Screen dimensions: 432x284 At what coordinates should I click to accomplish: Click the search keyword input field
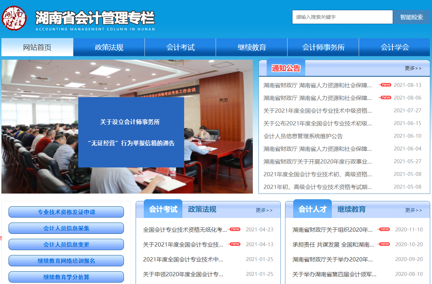(342, 17)
